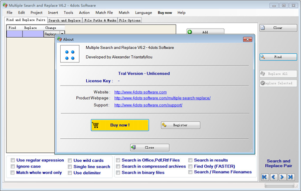301x191 pixels.
Task: Click the Clear button
Action: (x=278, y=28)
